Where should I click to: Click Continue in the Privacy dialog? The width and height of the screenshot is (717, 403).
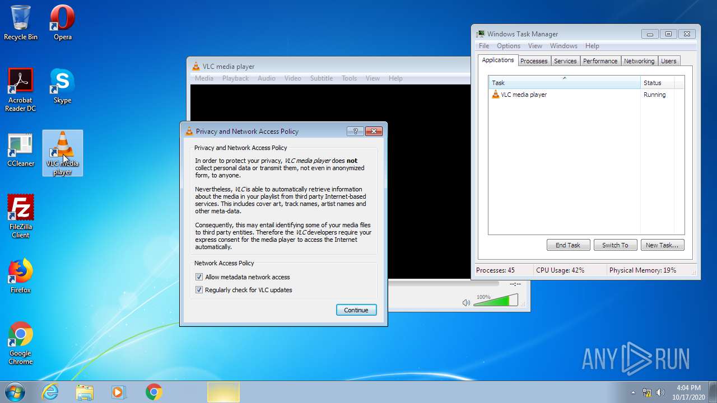(x=356, y=310)
